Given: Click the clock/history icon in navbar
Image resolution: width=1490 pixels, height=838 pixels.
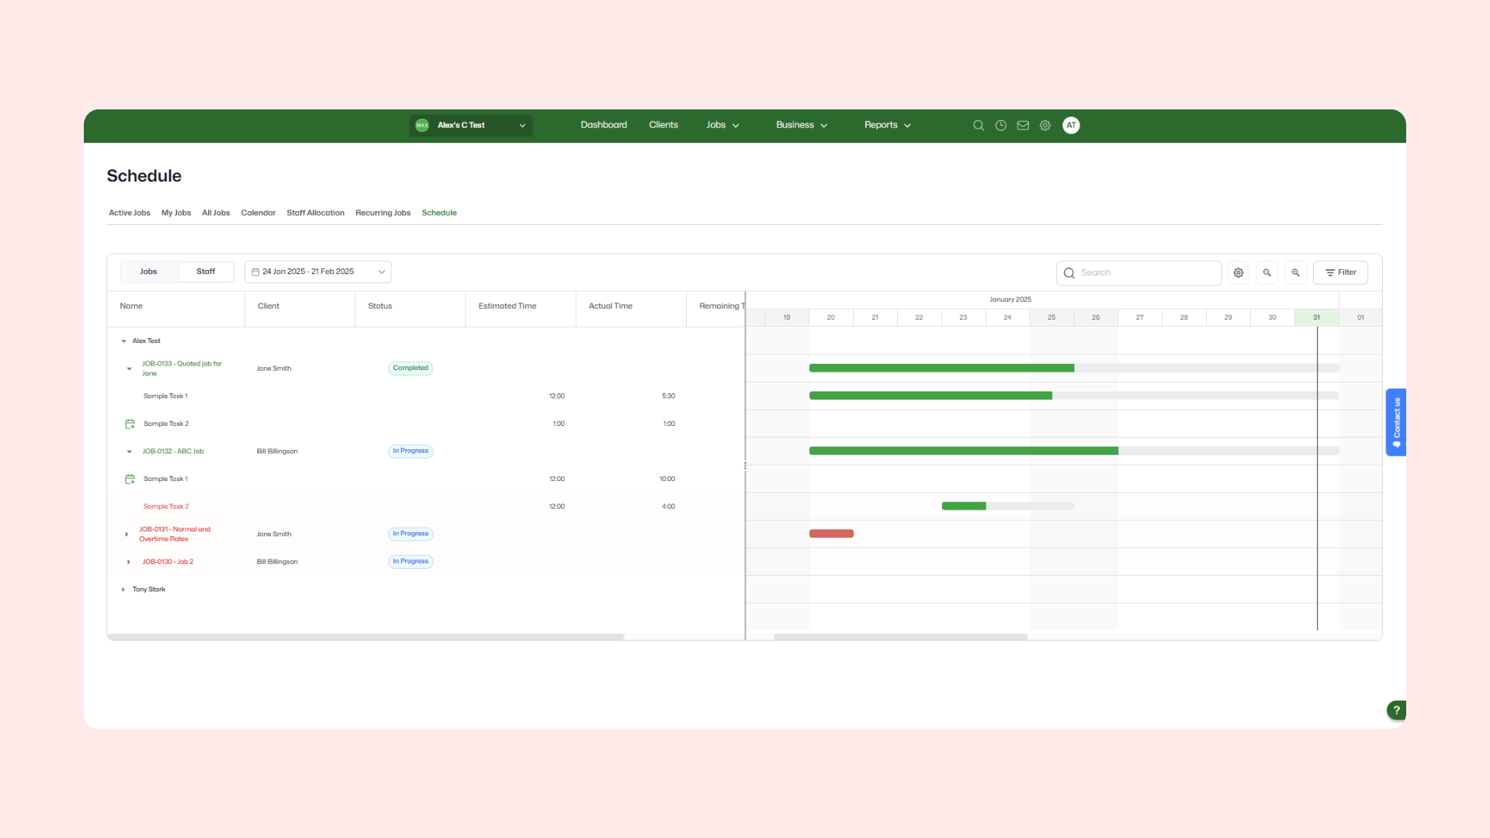Looking at the screenshot, I should pyautogui.click(x=1000, y=125).
